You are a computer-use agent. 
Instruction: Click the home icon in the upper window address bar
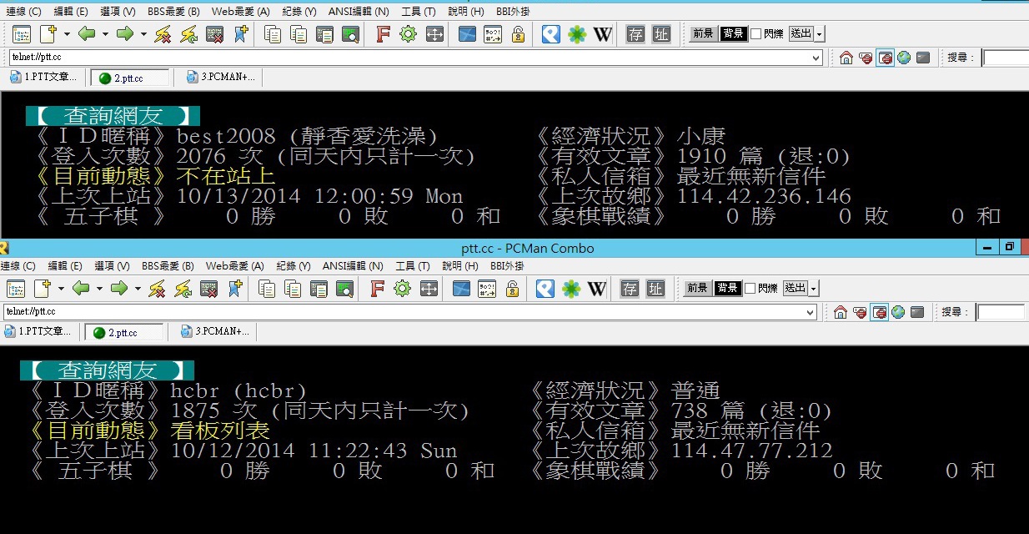click(846, 58)
